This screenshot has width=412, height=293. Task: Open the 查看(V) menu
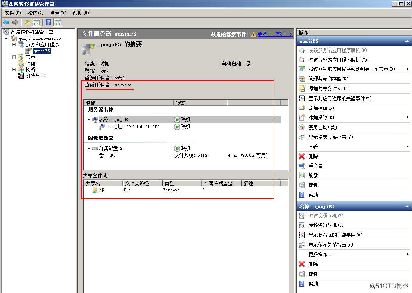tap(58, 13)
